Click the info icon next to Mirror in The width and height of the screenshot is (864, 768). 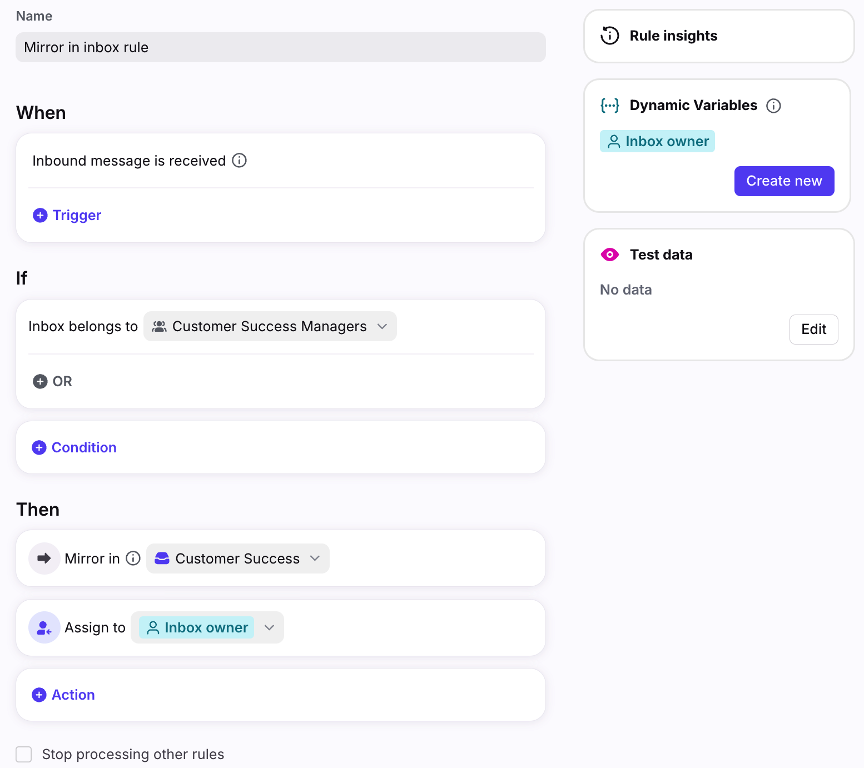point(133,558)
